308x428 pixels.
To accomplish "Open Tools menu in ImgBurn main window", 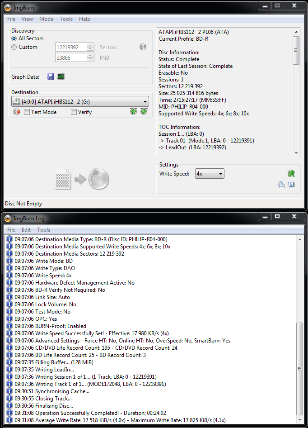I will [66, 19].
